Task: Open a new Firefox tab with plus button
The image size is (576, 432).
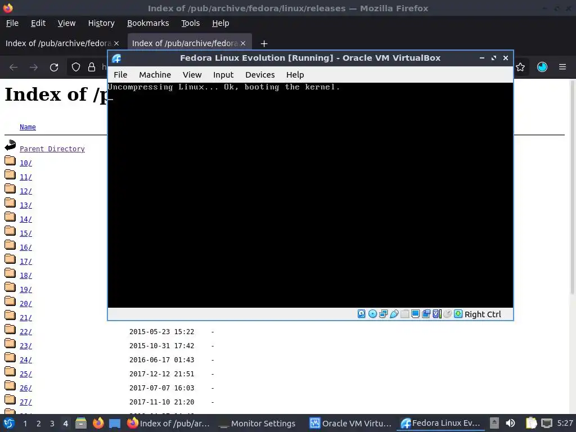Action: (x=264, y=44)
